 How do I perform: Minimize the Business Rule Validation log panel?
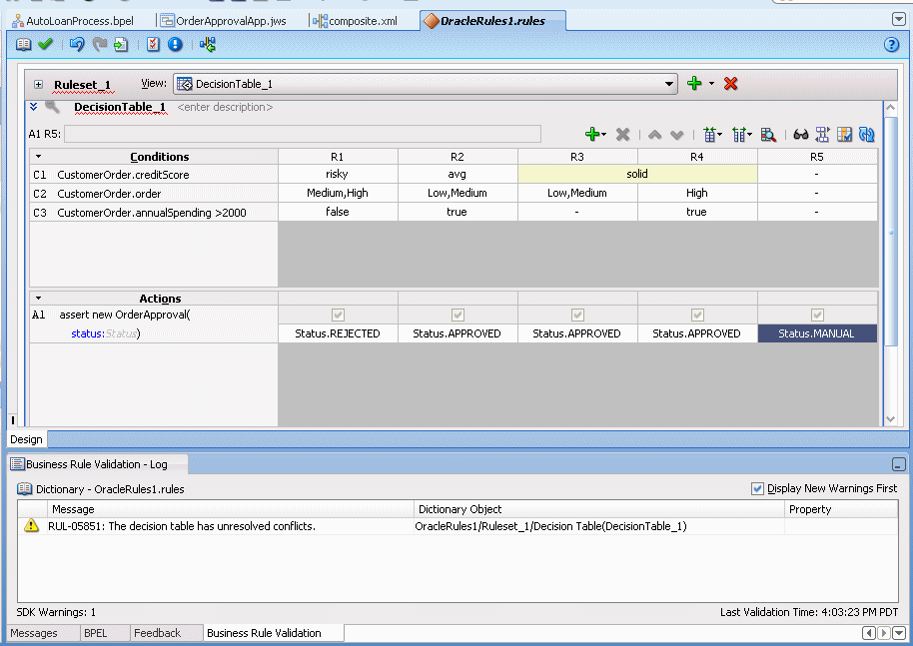898,464
